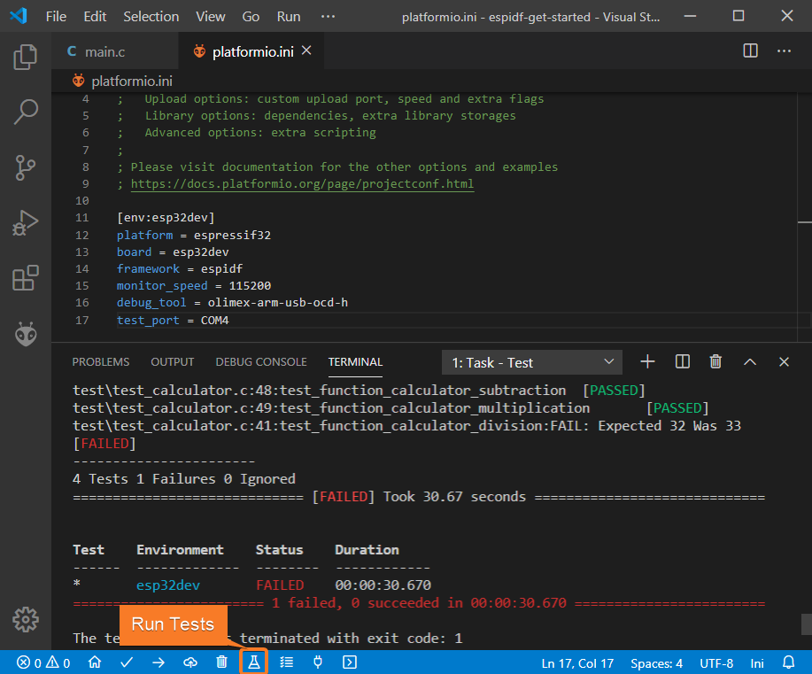Open the Search view in the activity bar
The width and height of the screenshot is (812, 674).
(x=26, y=112)
